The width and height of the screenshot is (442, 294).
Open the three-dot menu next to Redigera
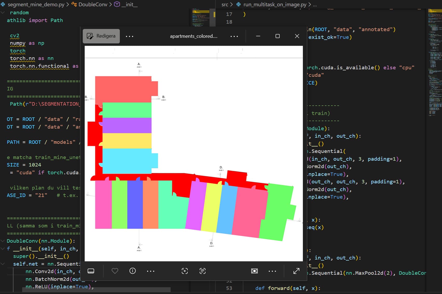[x=129, y=36]
